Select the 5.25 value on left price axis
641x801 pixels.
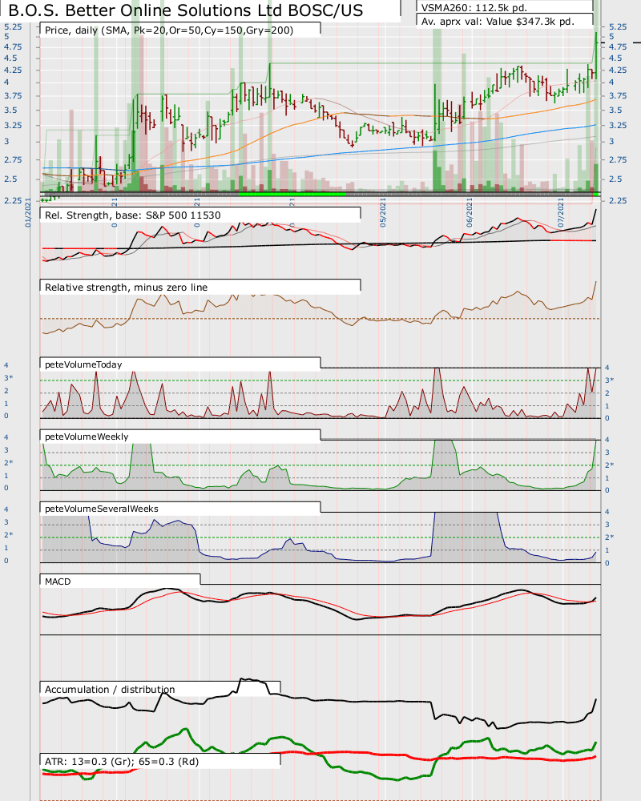coord(13,26)
